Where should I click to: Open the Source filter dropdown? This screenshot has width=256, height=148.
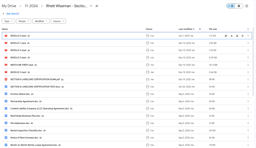pyautogui.click(x=58, y=21)
